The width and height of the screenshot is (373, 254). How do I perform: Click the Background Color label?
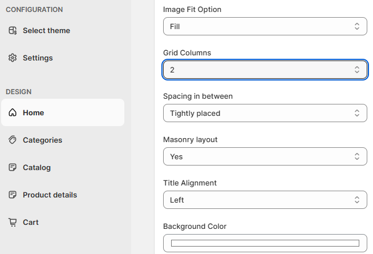tap(195, 226)
